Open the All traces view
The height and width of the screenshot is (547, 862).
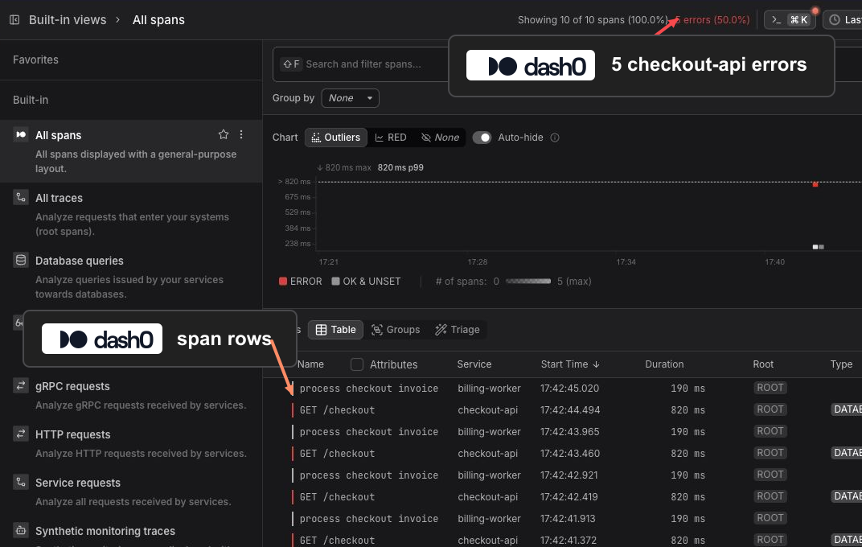(x=59, y=198)
